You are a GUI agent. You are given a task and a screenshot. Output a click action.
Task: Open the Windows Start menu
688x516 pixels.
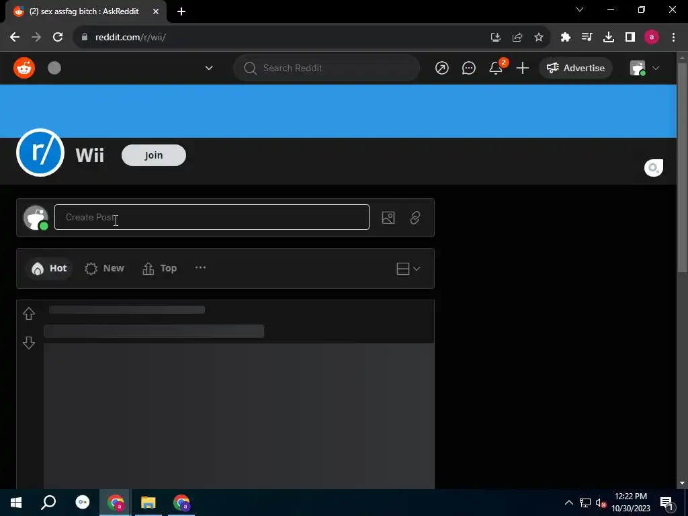click(16, 503)
